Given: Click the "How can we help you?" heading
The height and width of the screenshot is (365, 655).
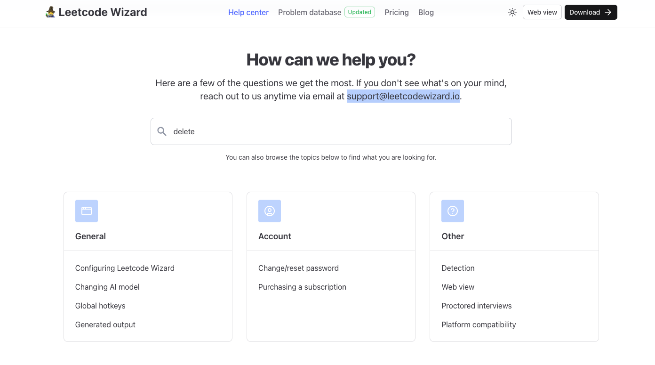Looking at the screenshot, I should (x=331, y=60).
